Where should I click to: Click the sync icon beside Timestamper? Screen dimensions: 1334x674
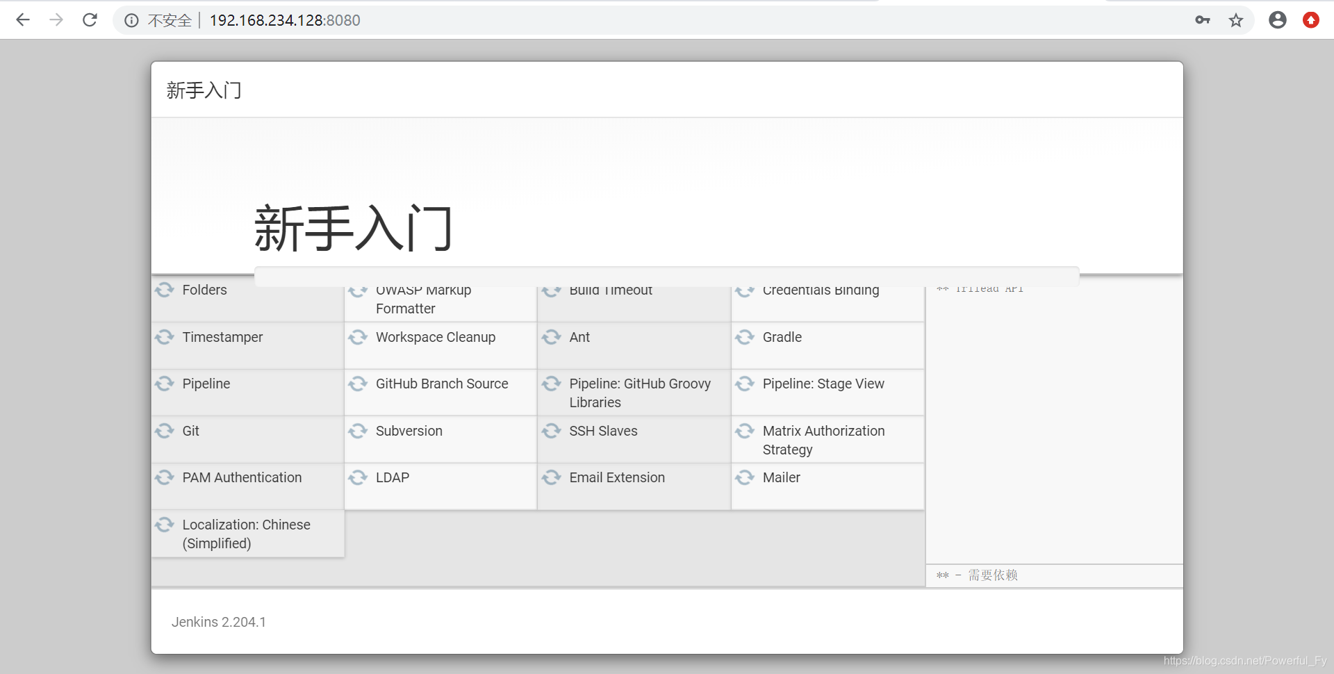point(165,337)
